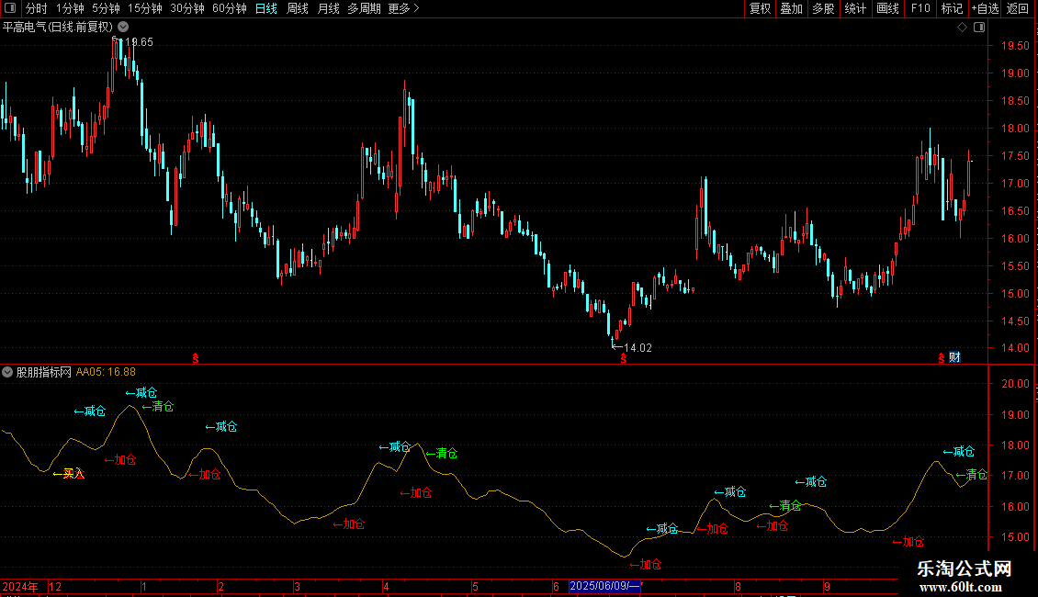Open F10 company info
This screenshot has width=1038, height=597.
click(920, 8)
